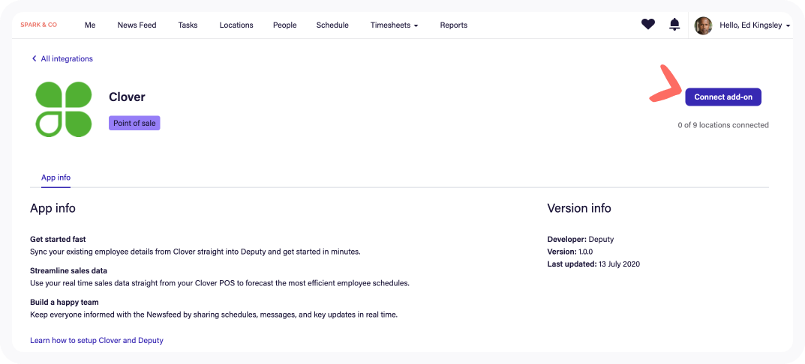The image size is (805, 364).
Task: Go to News Feed
Action: [137, 25]
